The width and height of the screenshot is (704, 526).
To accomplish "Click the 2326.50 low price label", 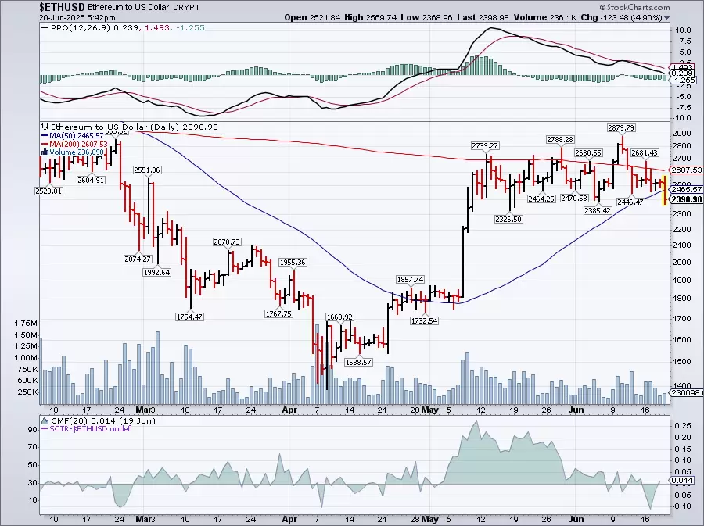I will [x=508, y=220].
